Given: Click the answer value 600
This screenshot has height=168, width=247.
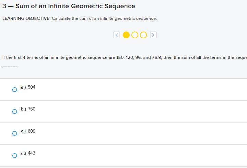Looking at the screenshot, I should tap(32, 131).
